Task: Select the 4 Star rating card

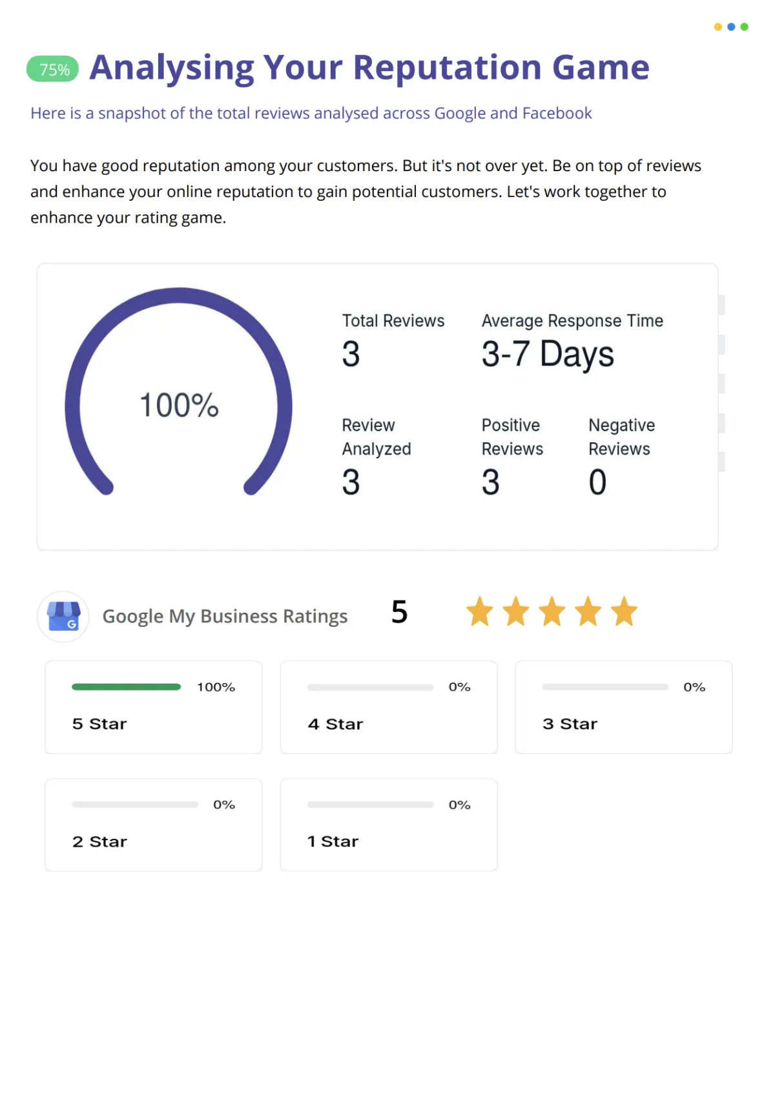Action: [x=389, y=707]
